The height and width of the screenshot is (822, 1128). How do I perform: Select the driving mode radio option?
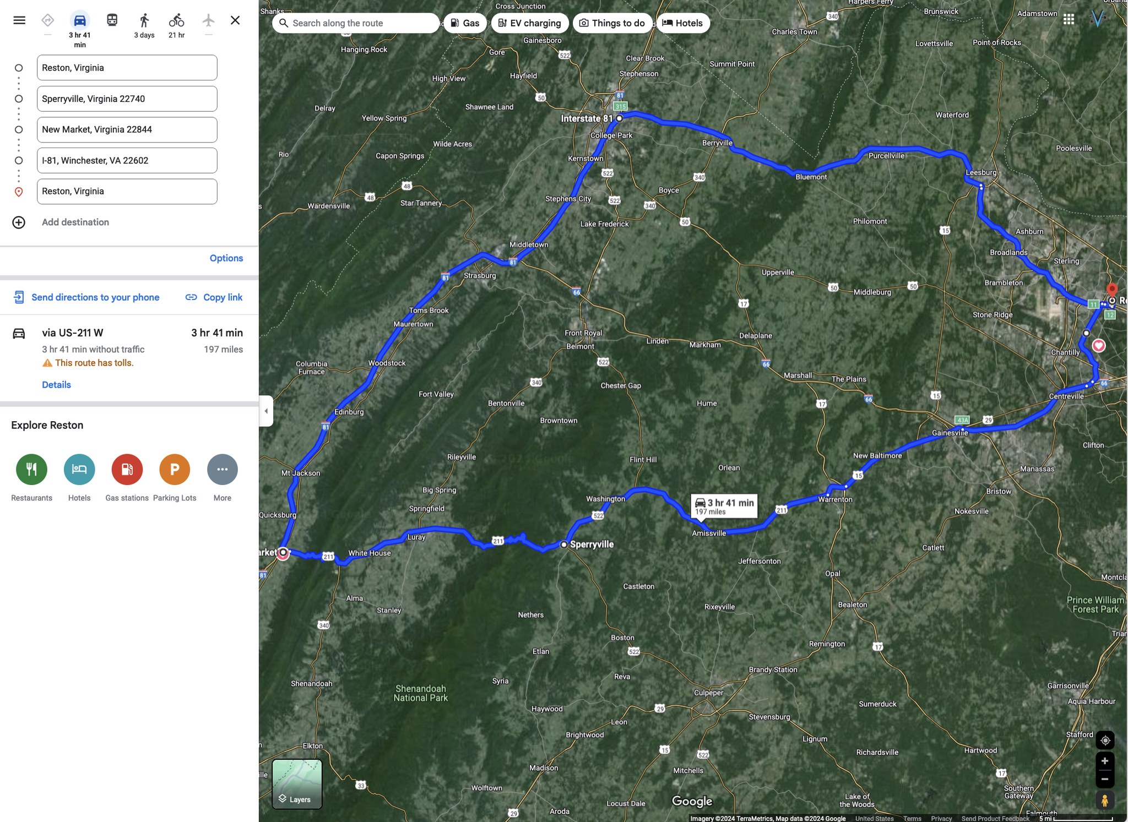click(80, 20)
